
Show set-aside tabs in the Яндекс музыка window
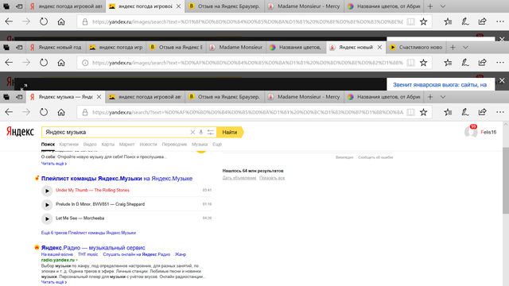pyautogui.click(x=6, y=97)
